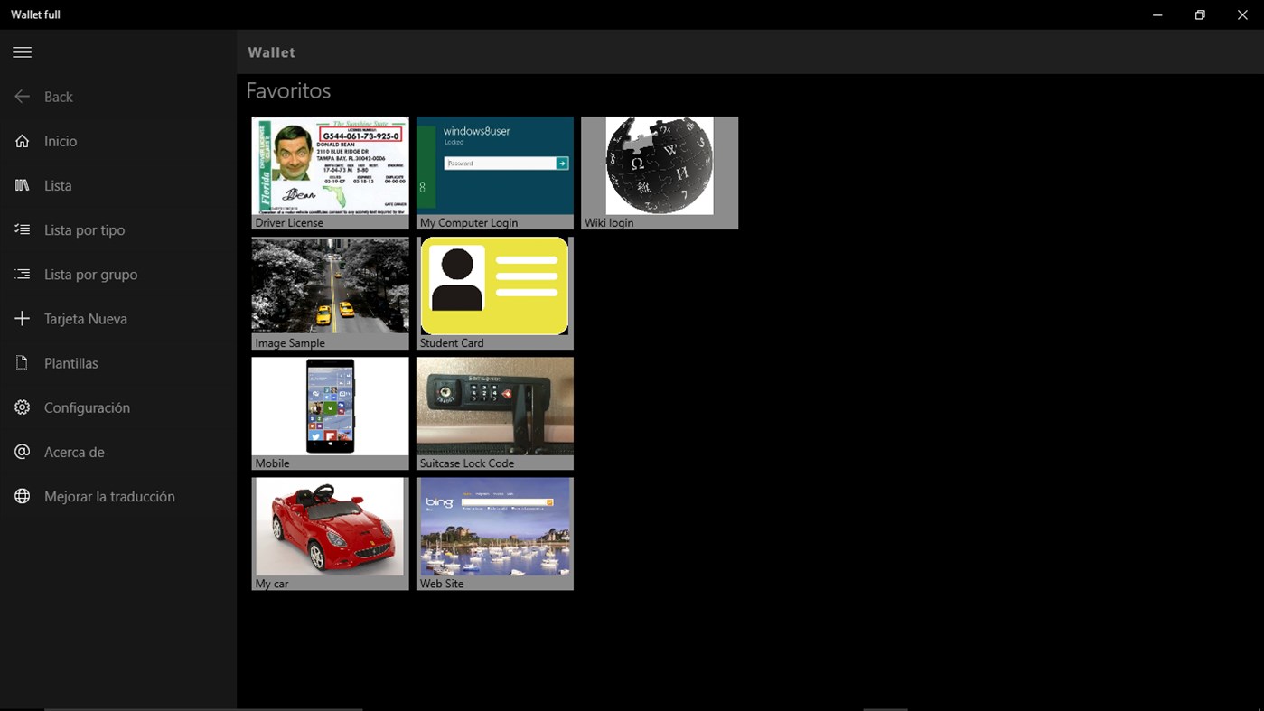Select the Plantillas document icon
Image resolution: width=1264 pixels, height=711 pixels.
click(22, 362)
